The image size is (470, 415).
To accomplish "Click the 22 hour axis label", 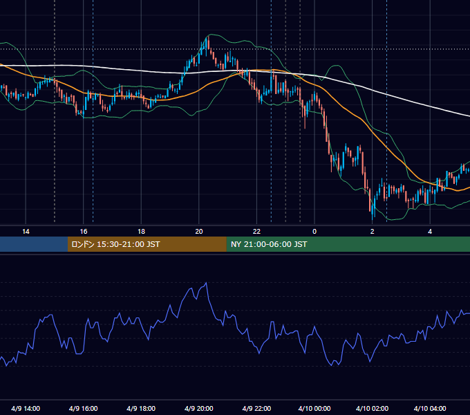I will pyautogui.click(x=256, y=232).
